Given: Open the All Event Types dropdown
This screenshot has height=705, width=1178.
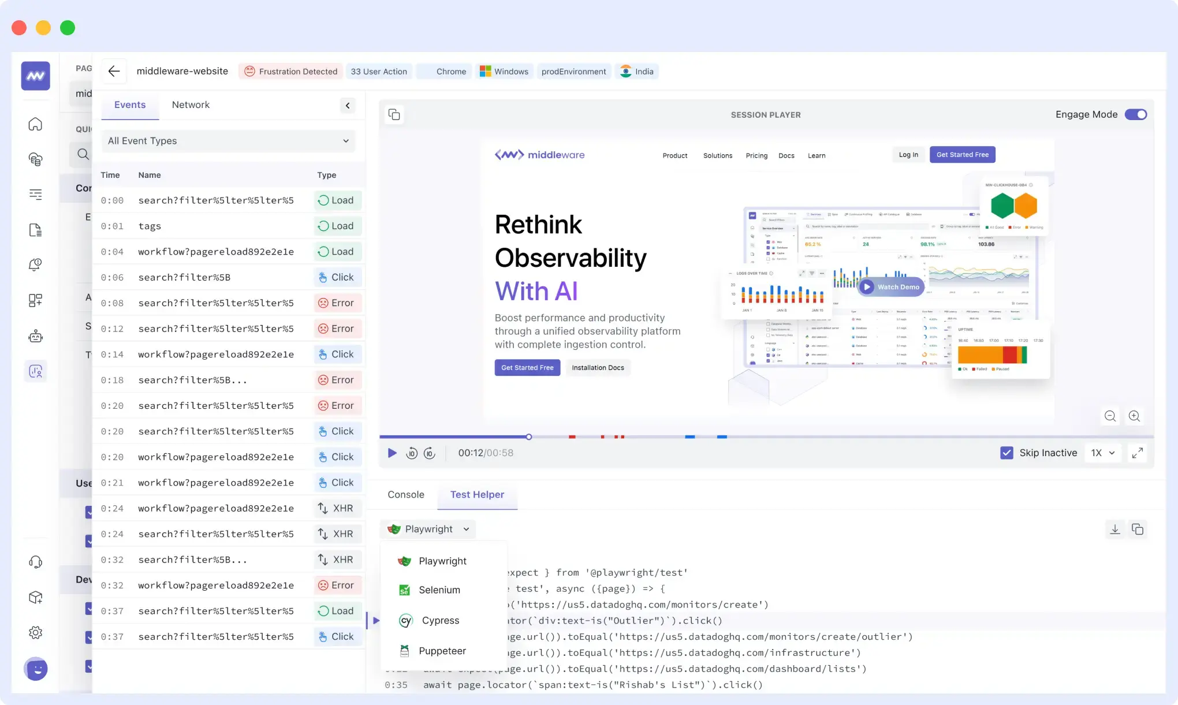Looking at the screenshot, I should click(228, 141).
